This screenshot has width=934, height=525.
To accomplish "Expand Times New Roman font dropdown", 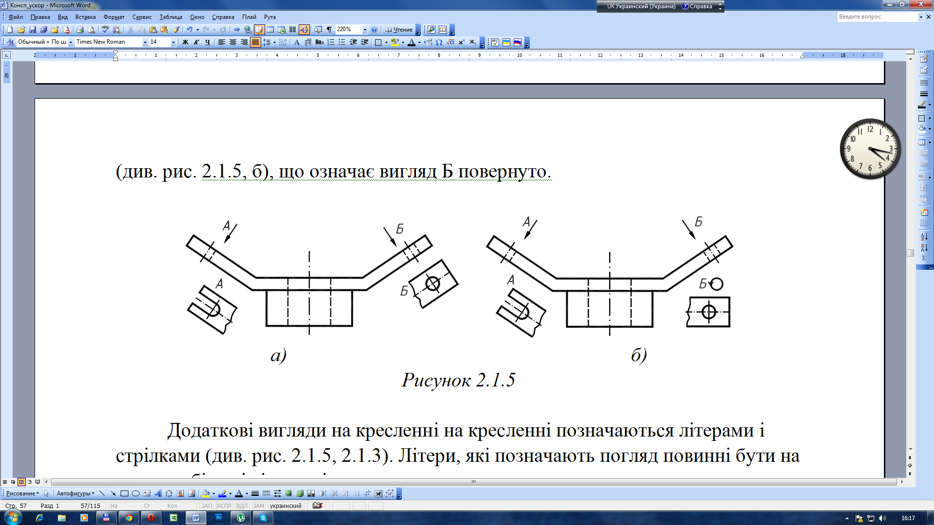I will [144, 42].
